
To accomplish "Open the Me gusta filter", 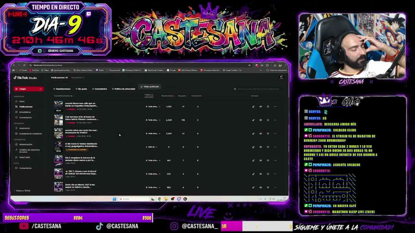I will 81,89.
